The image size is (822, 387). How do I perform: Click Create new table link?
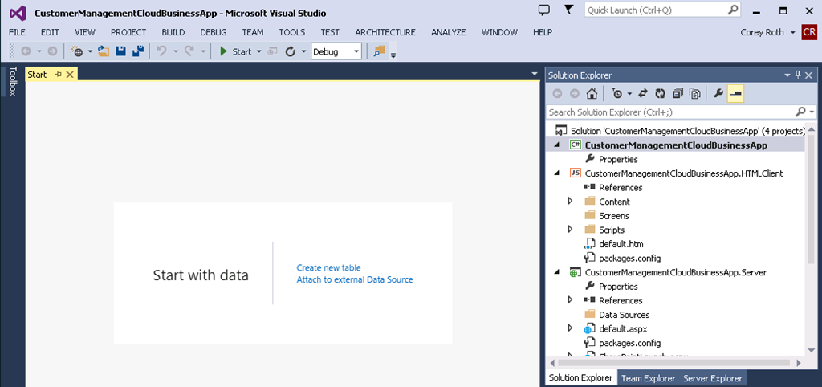[328, 267]
